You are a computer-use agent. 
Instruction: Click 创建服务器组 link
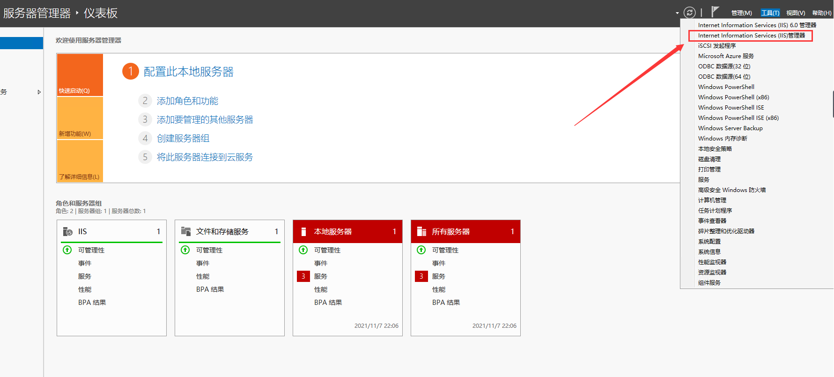[183, 139]
